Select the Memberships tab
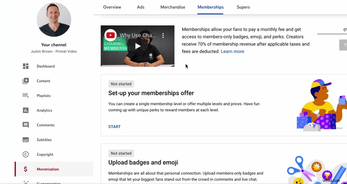The image size is (347, 184). click(x=211, y=7)
